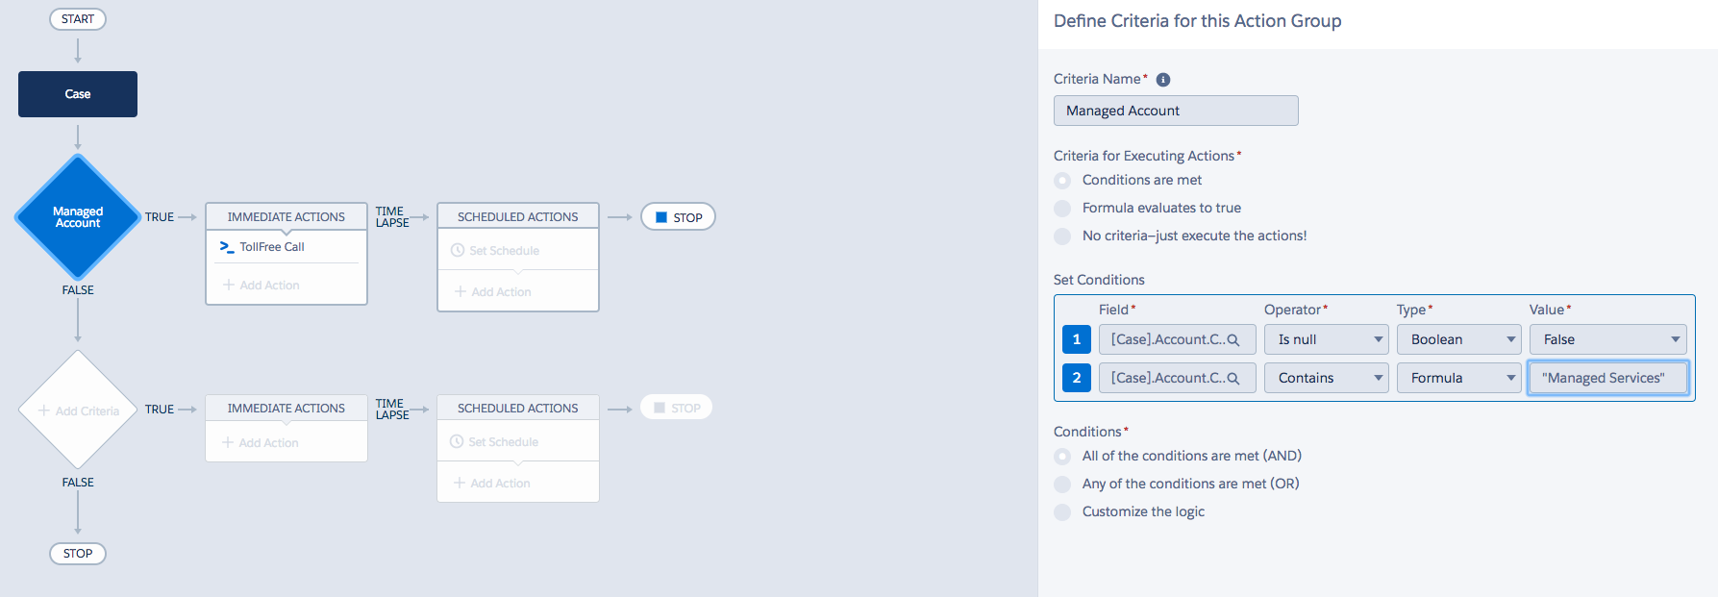Click the blue STOP square icon

click(x=661, y=217)
